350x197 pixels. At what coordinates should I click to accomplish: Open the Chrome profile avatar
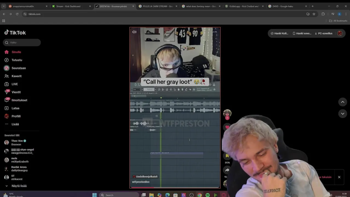click(x=339, y=14)
